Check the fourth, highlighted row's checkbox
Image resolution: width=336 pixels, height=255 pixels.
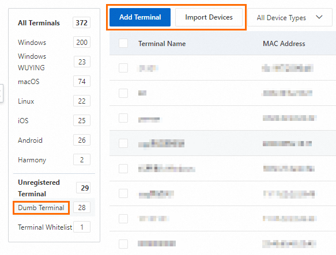pos(123,143)
